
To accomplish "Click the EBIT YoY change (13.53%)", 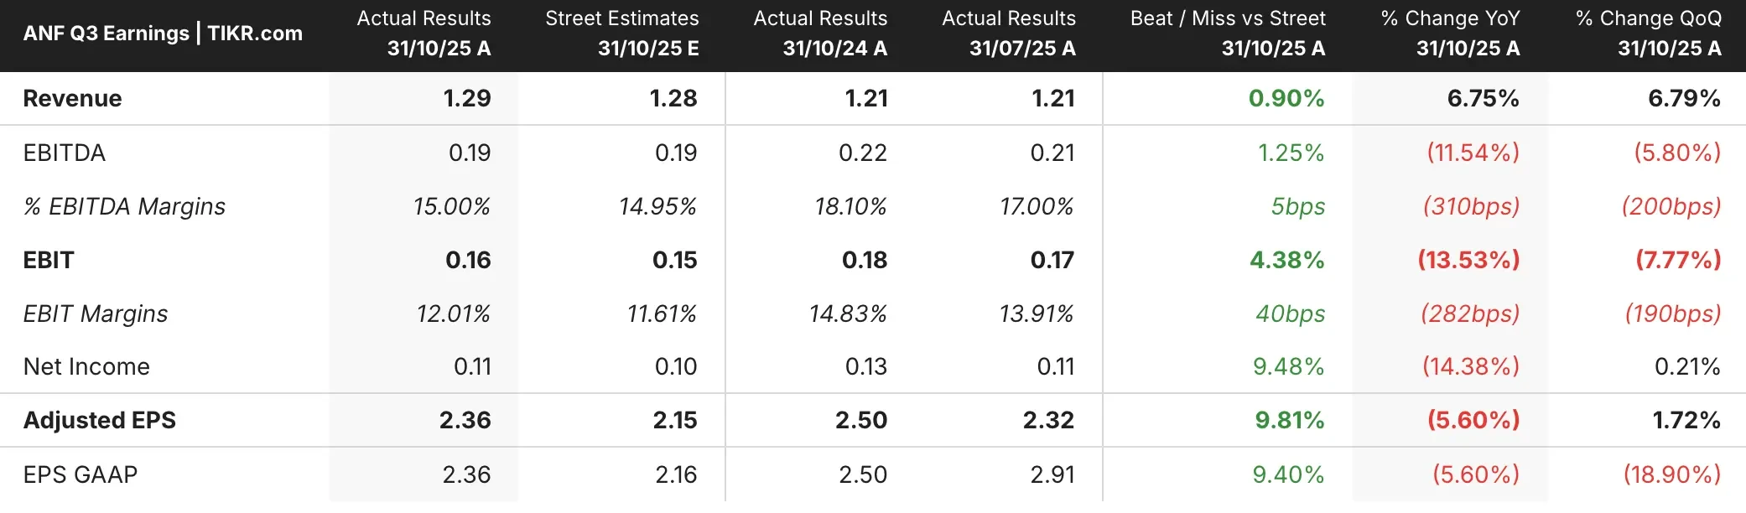I will 1468,260.
